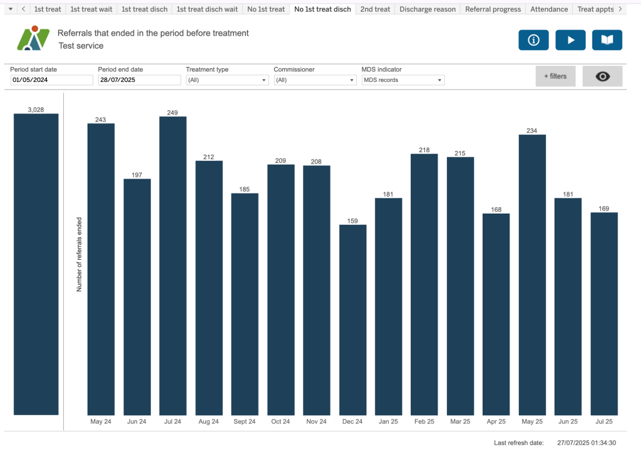This screenshot has height=459, width=641.
Task: Click the + filters button
Action: (x=555, y=76)
